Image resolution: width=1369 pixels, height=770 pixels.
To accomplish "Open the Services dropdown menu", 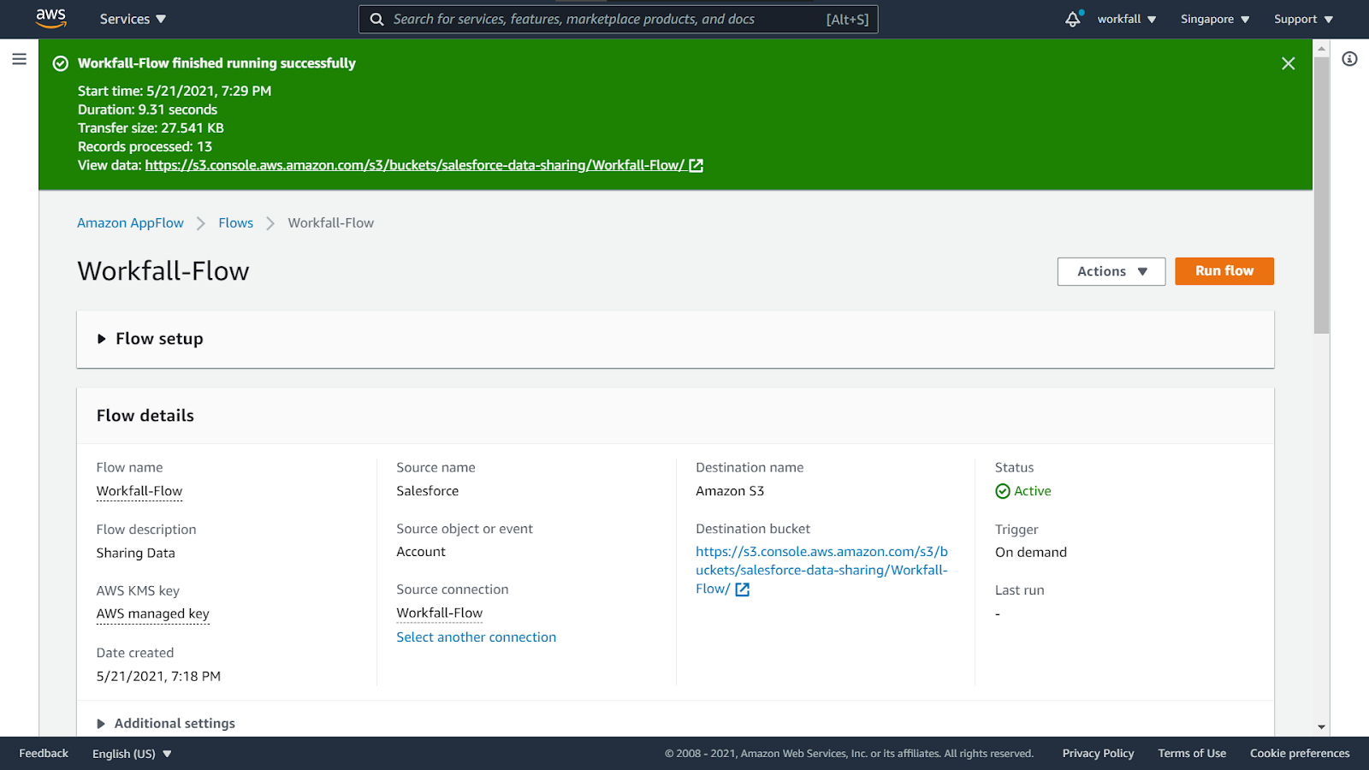I will tap(133, 19).
